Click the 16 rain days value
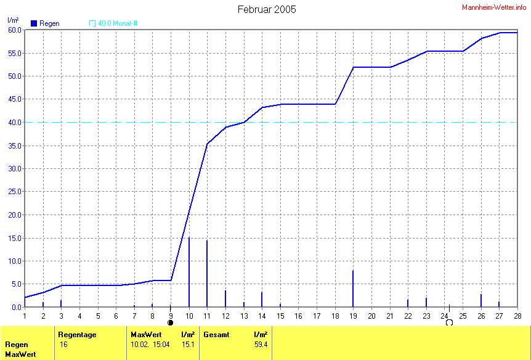 pos(63,345)
